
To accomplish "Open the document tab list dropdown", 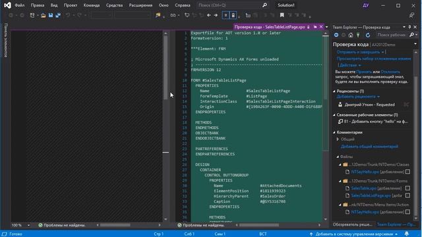I will click(327, 27).
